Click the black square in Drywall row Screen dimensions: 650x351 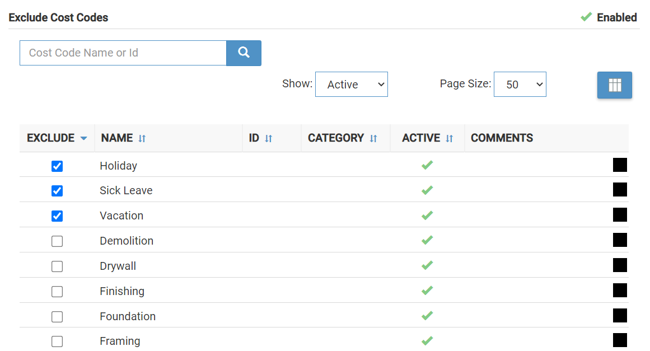click(x=620, y=265)
